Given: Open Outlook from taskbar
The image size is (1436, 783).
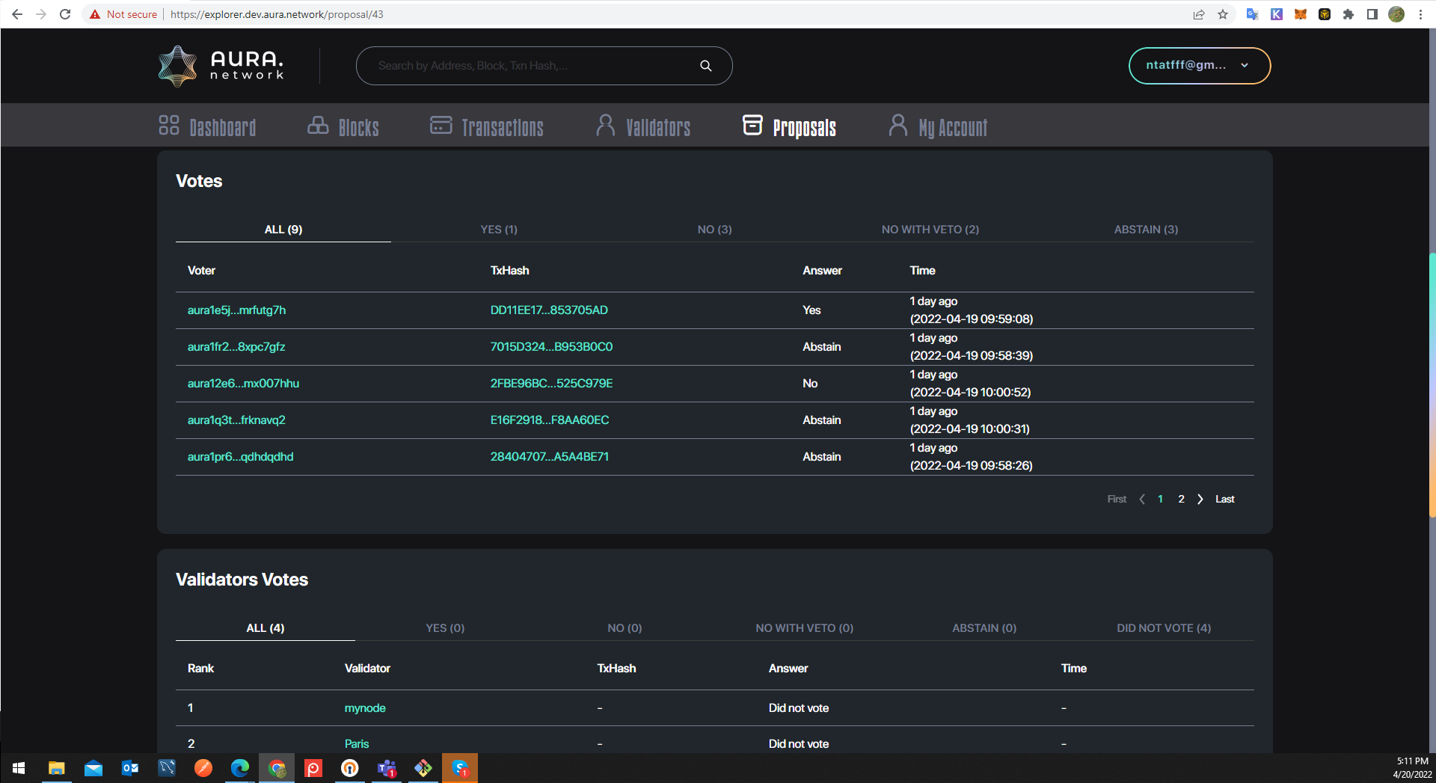Looking at the screenshot, I should click(130, 768).
